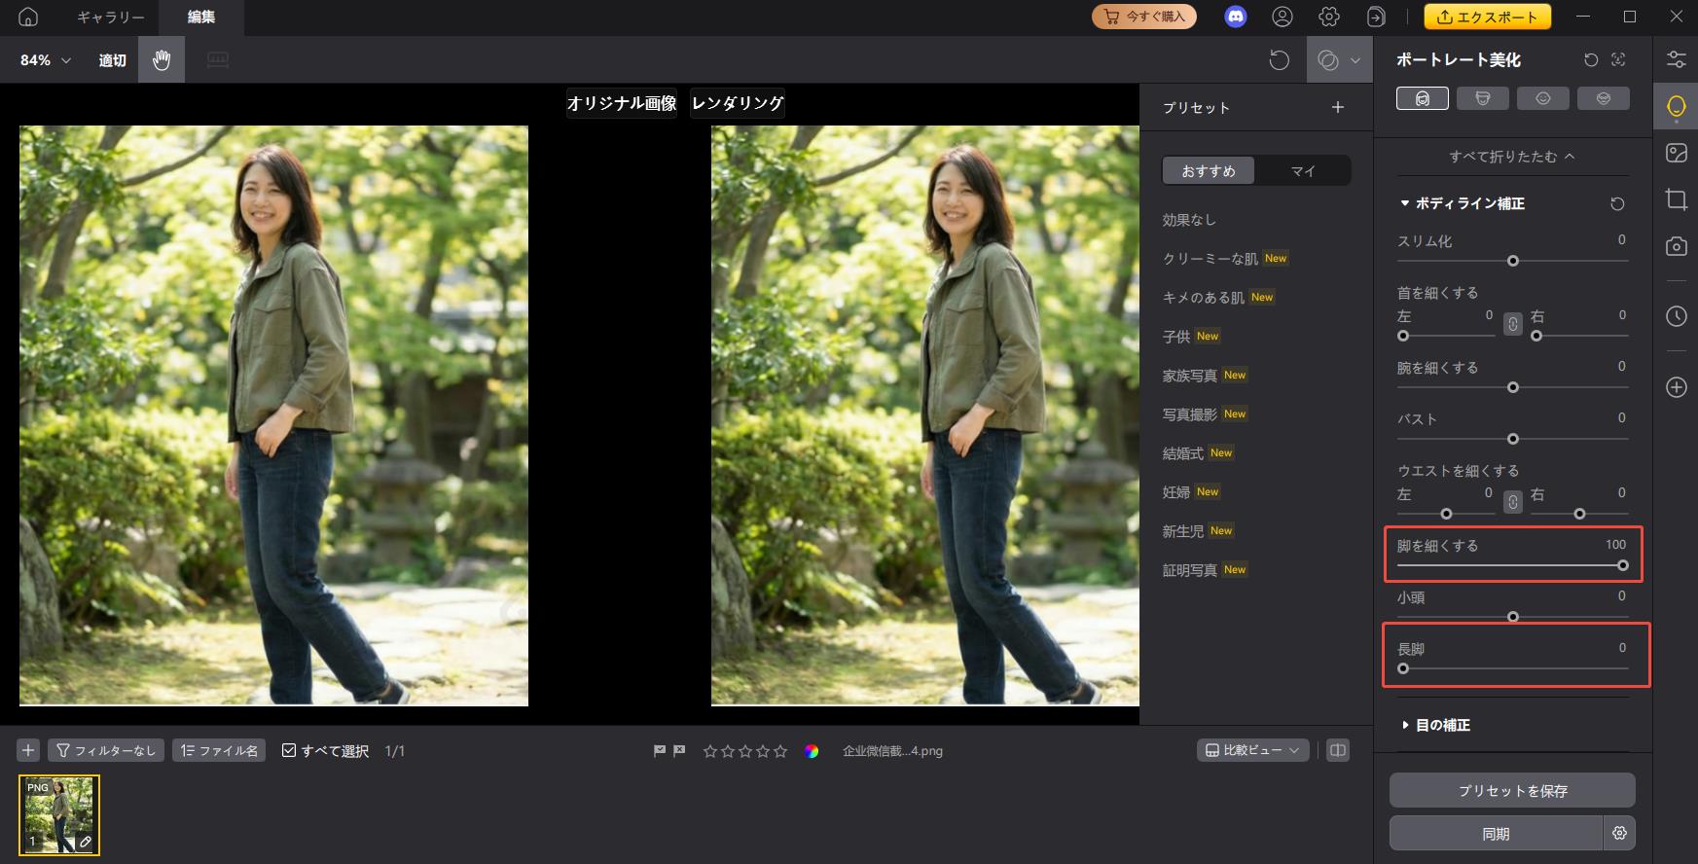The image size is (1698, 864).
Task: Click the レンダリング label
Action: click(x=738, y=103)
